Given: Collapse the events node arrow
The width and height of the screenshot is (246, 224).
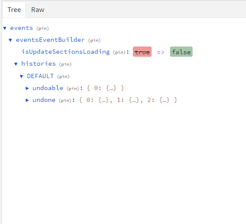Looking at the screenshot, I should [5, 28].
